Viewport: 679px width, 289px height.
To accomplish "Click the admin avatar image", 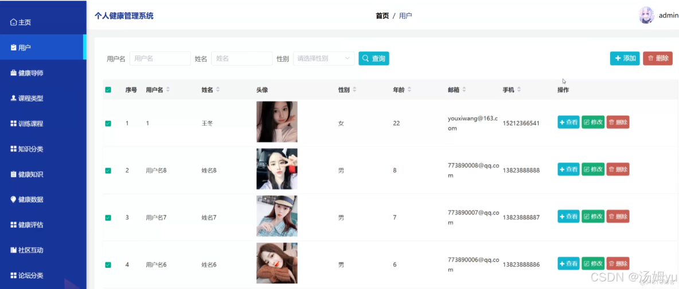I will 646,15.
